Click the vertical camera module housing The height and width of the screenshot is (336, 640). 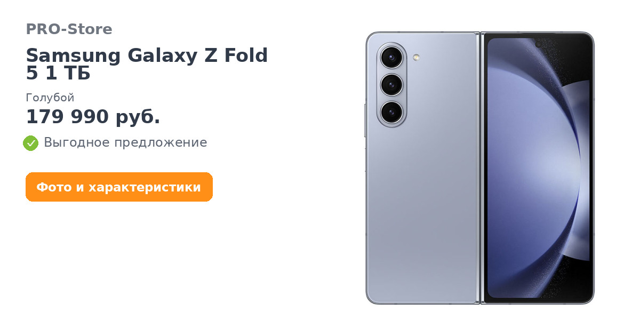tap(391, 85)
